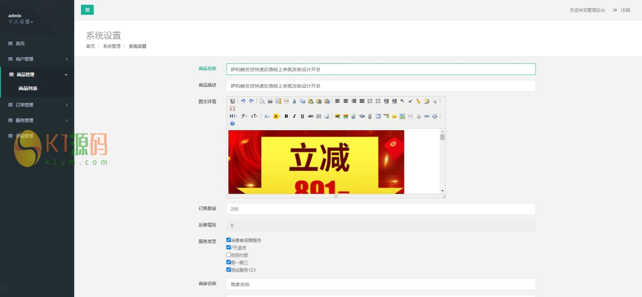Insert an emoticon using the smiley icon
This screenshot has height=297, width=642.
(x=394, y=116)
